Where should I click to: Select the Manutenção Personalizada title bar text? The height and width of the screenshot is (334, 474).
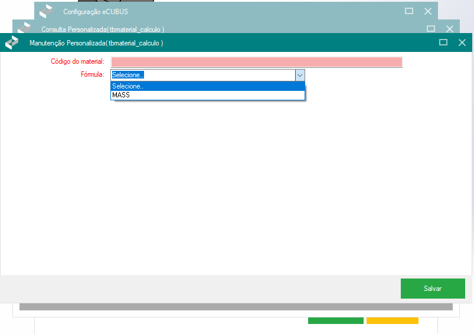click(96, 43)
